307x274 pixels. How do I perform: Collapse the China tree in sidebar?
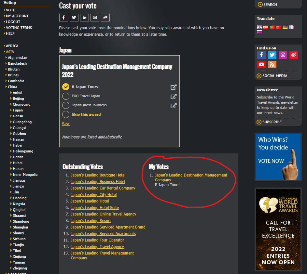click(12, 87)
